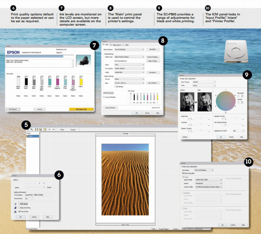Toggle Print Preview checkbox in Main panel
Image resolution: width=261 pixels, height=234 pixels.
pos(104,93)
